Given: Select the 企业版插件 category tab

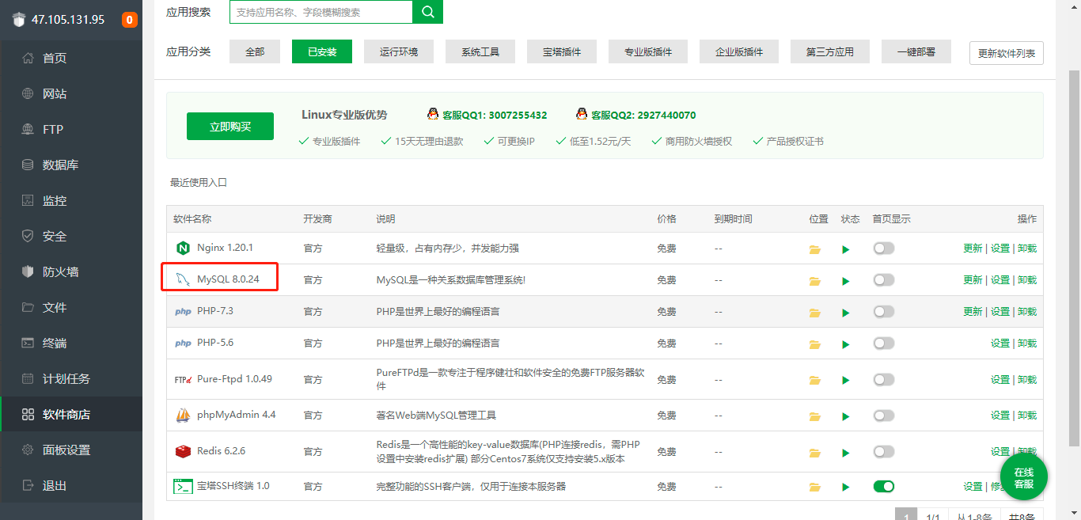Looking at the screenshot, I should (739, 51).
